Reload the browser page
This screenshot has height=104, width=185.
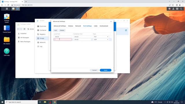point(8,5)
